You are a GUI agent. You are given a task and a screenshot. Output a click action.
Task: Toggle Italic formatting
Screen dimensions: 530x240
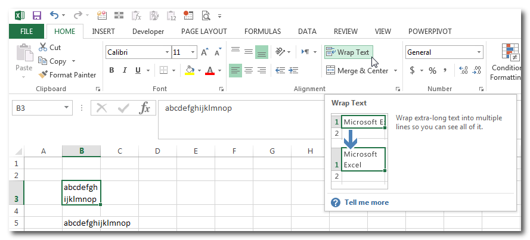(x=125, y=71)
